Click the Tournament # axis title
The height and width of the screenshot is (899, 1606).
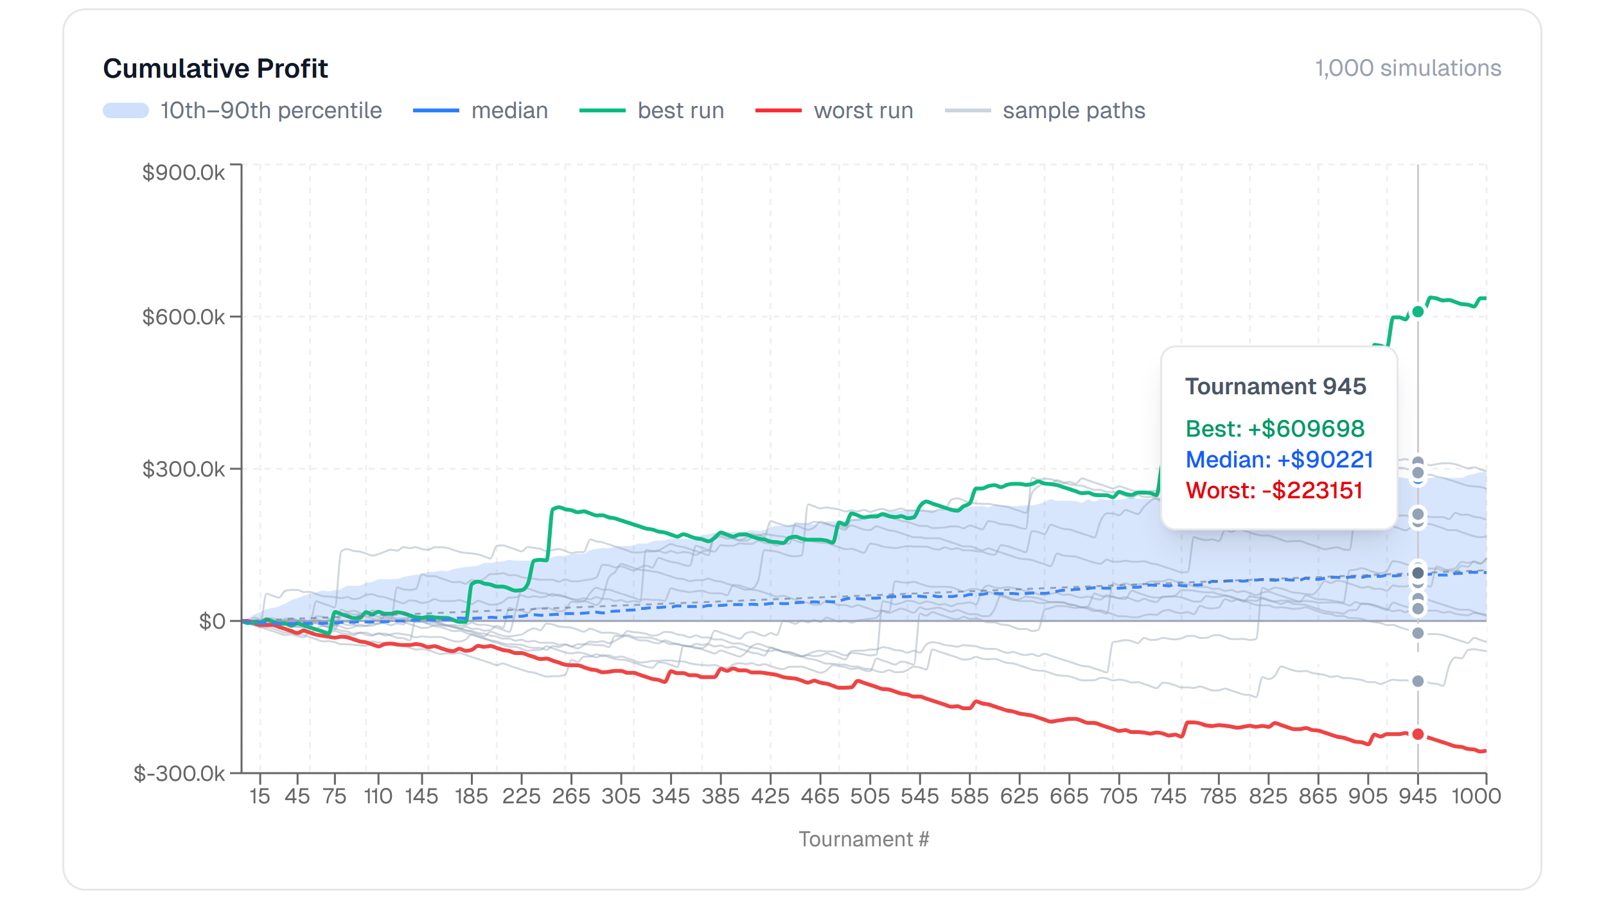pyautogui.click(x=863, y=839)
